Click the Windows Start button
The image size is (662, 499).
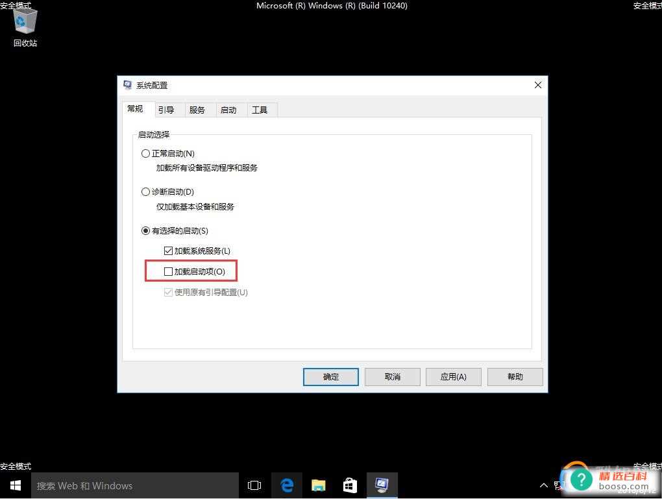tap(15, 485)
